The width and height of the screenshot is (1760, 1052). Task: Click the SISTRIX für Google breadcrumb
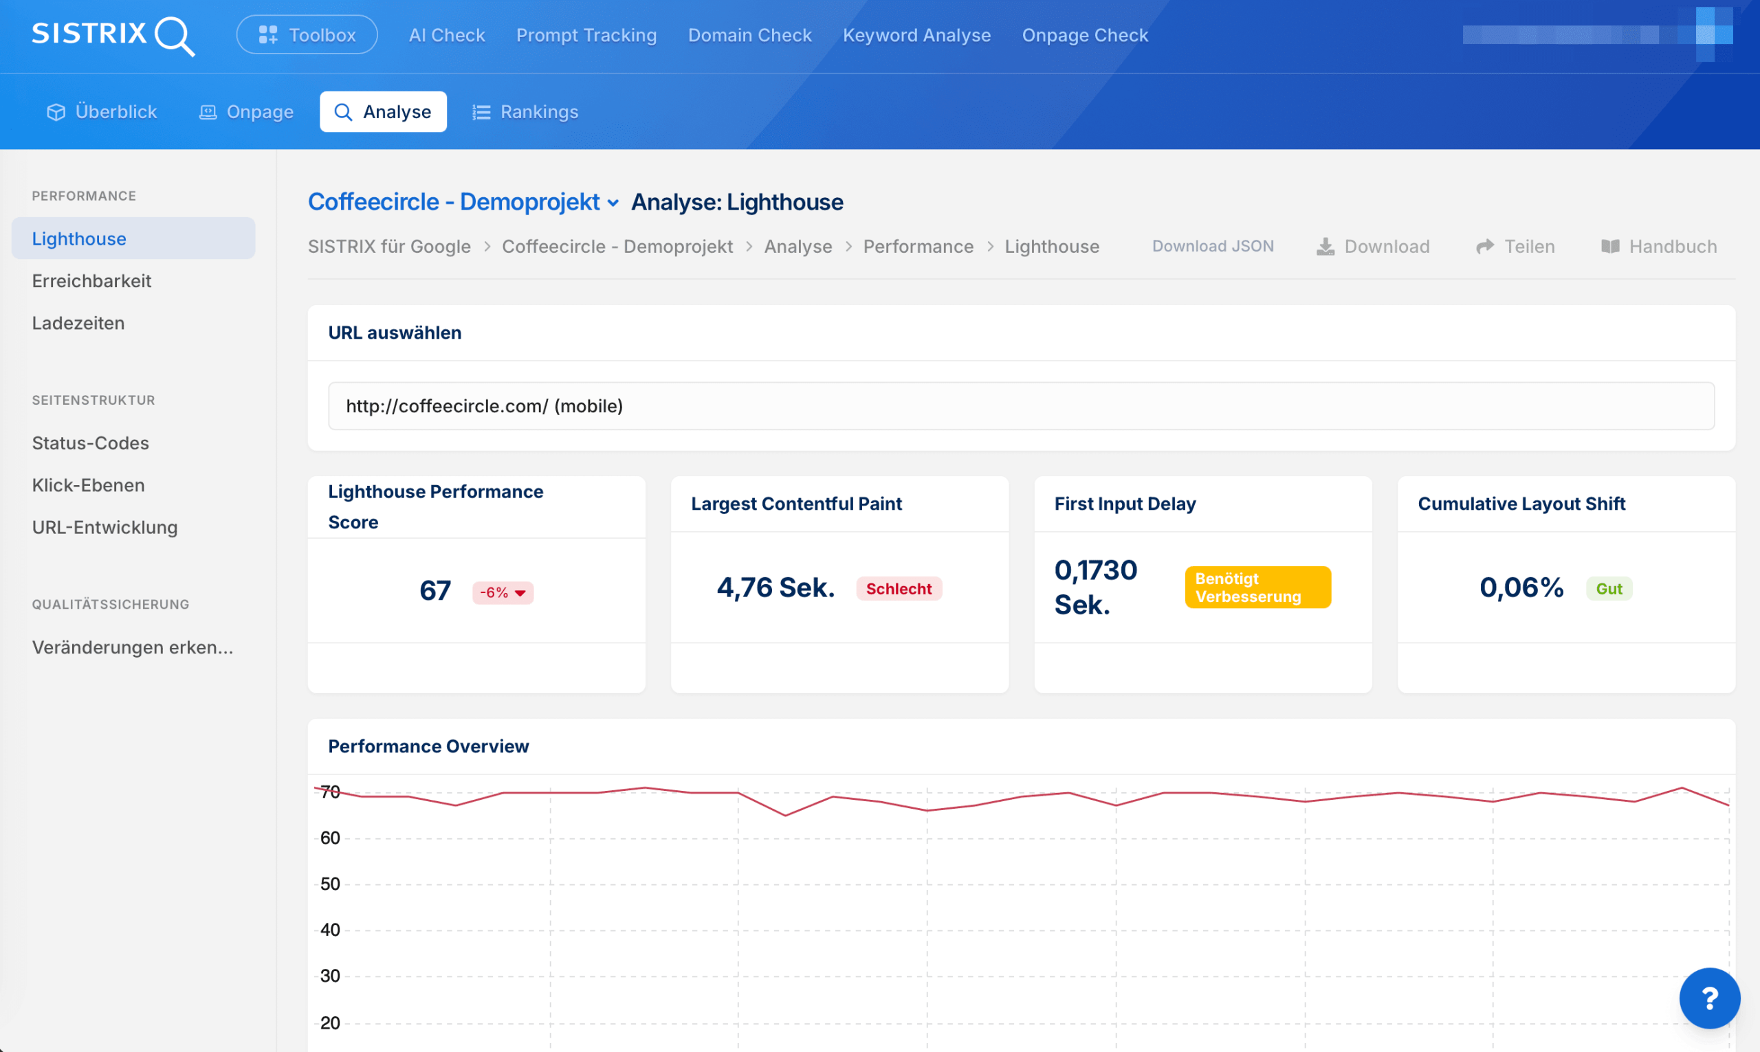389,246
